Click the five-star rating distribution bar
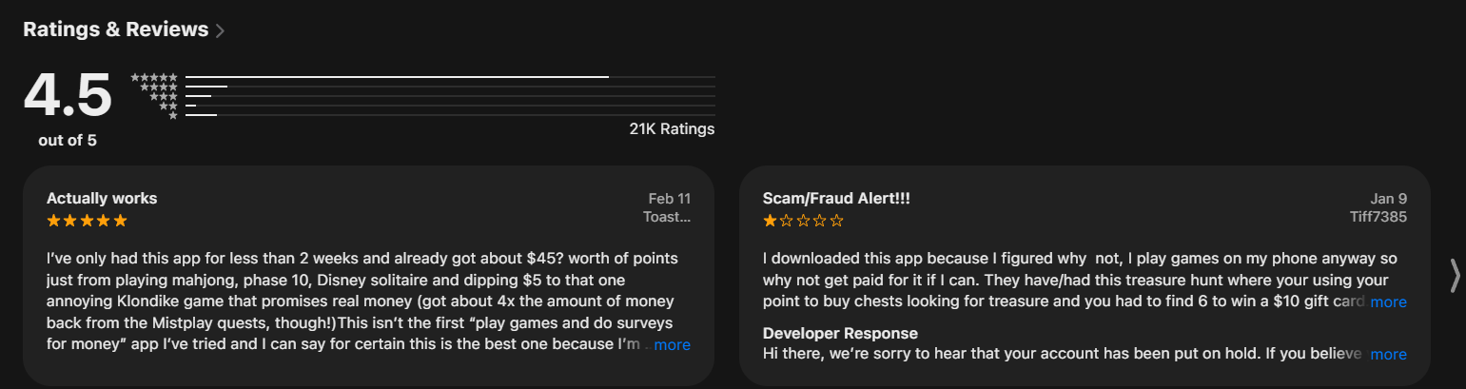This screenshot has width=1466, height=389. pos(450,77)
